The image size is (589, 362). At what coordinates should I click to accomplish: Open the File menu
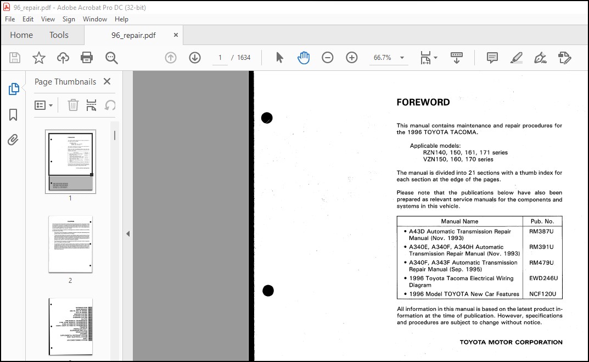10,19
